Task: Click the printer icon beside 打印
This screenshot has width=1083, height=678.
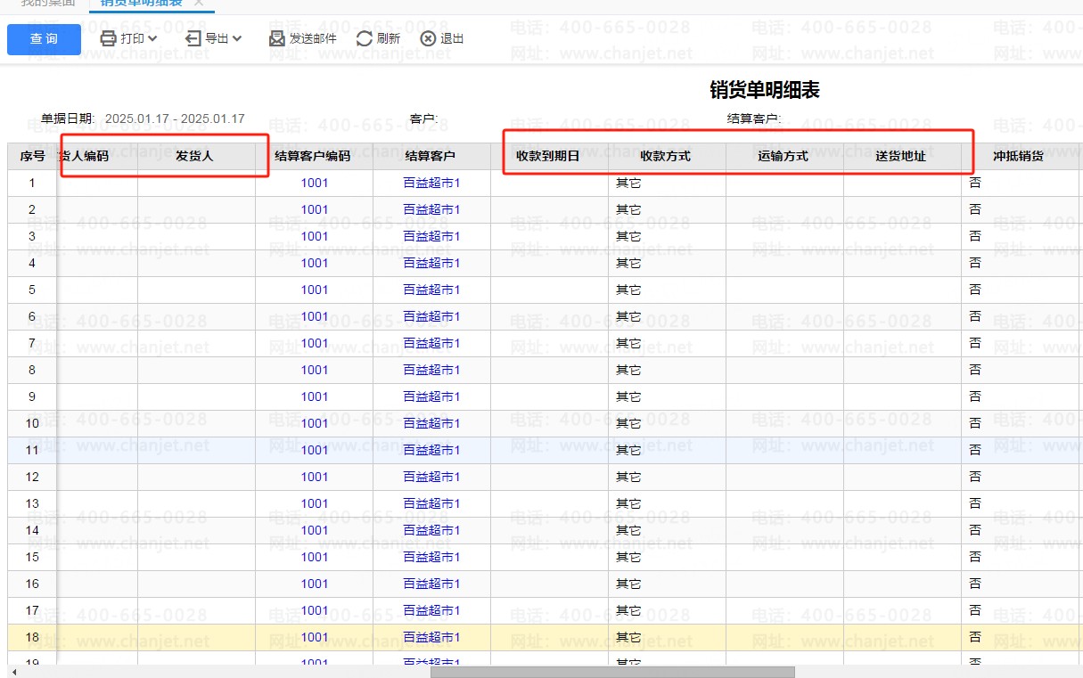Action: point(108,38)
